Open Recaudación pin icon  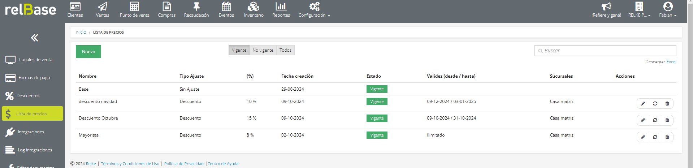click(196, 7)
